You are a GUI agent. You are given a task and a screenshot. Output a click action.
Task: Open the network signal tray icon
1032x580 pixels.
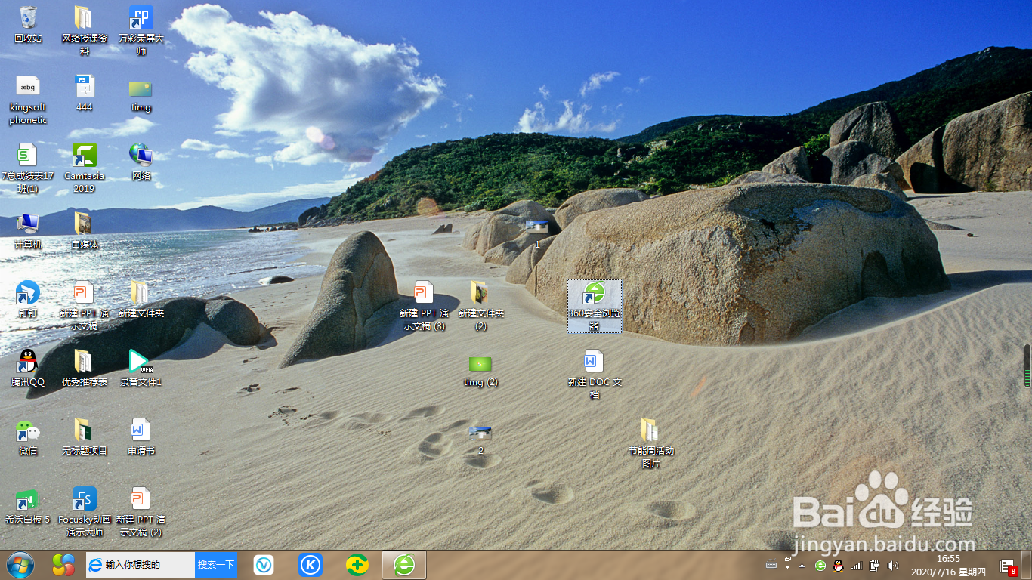856,565
